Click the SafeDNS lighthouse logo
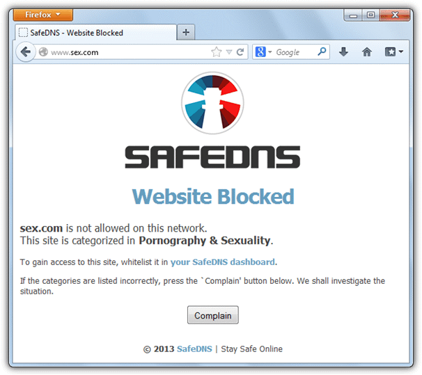The image size is (422, 375). coord(212,103)
